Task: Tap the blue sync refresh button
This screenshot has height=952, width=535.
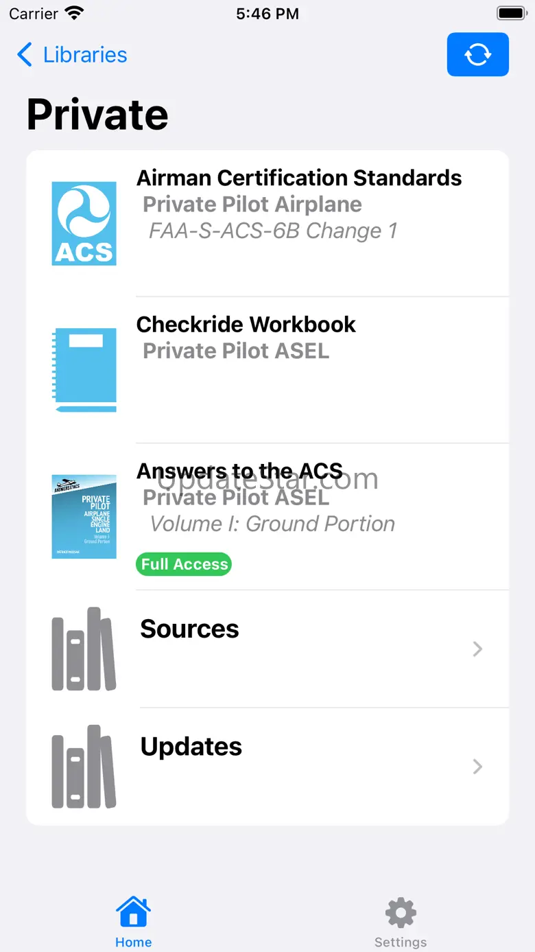Action: coord(477,54)
